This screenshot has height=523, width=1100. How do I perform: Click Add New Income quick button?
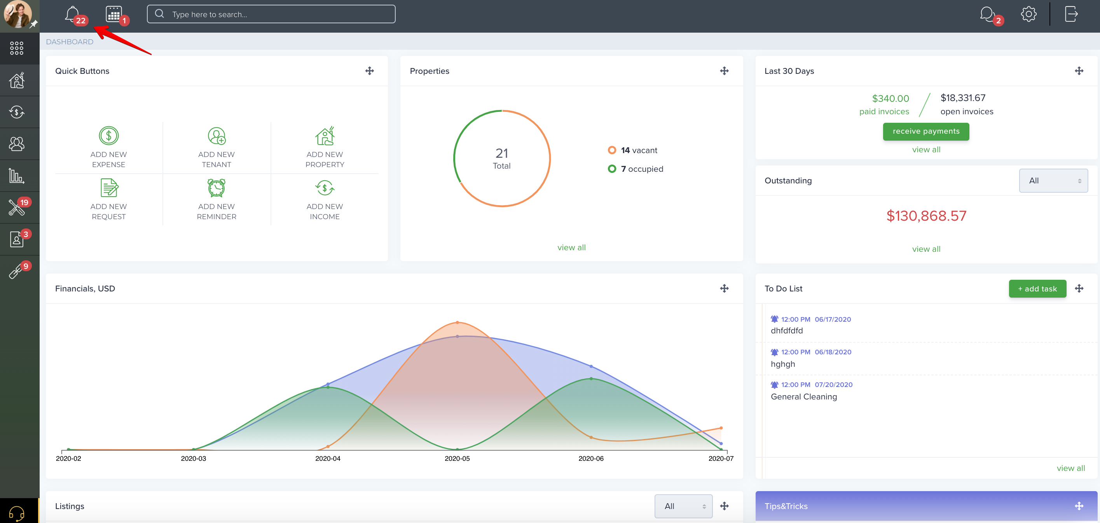325,199
